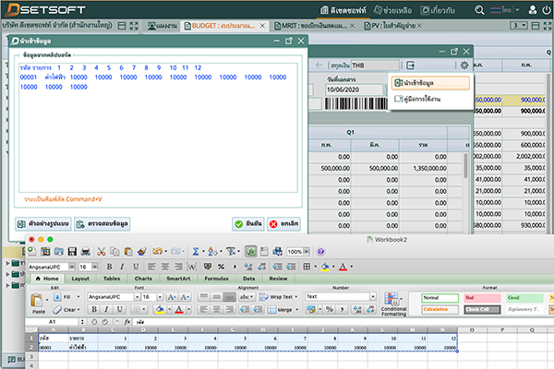Click the scissors Cut icon in Excel toolbar
This screenshot has width=554, height=369.
click(101, 251)
